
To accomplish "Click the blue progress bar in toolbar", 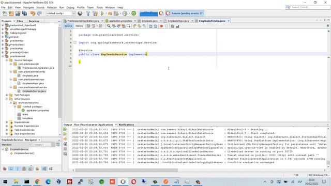I will pyautogui.click(x=148, y=14).
